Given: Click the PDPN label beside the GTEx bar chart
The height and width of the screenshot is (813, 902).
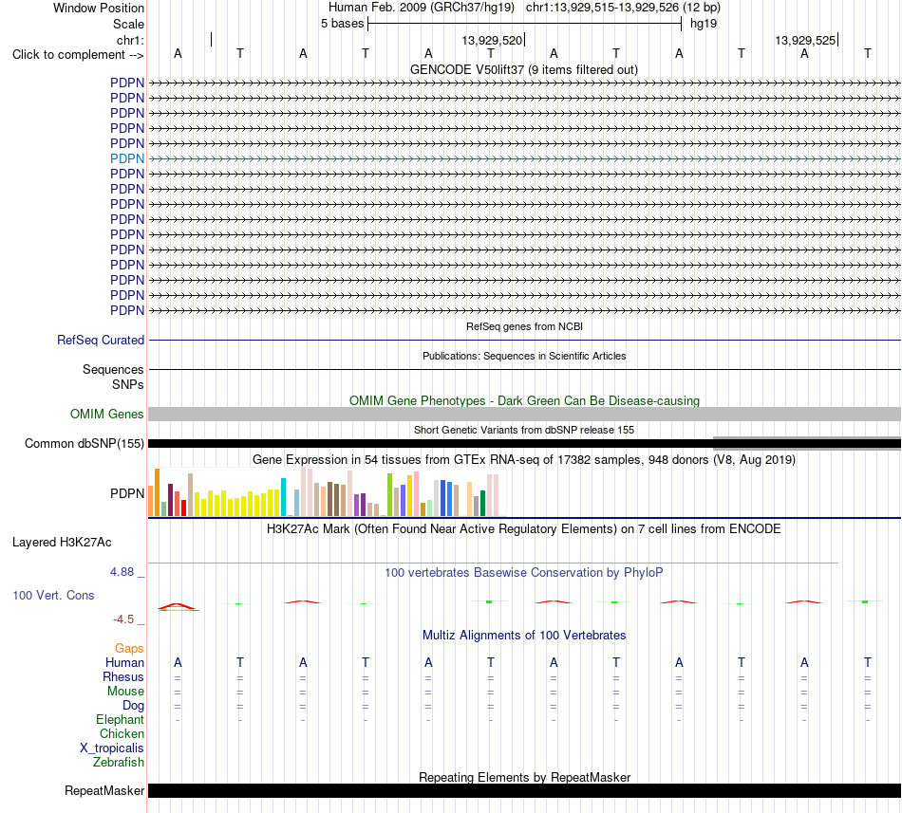Looking at the screenshot, I should pos(127,493).
